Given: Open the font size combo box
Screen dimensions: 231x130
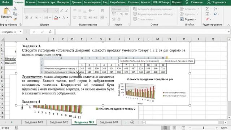Looking at the screenshot, I should click(53, 10).
